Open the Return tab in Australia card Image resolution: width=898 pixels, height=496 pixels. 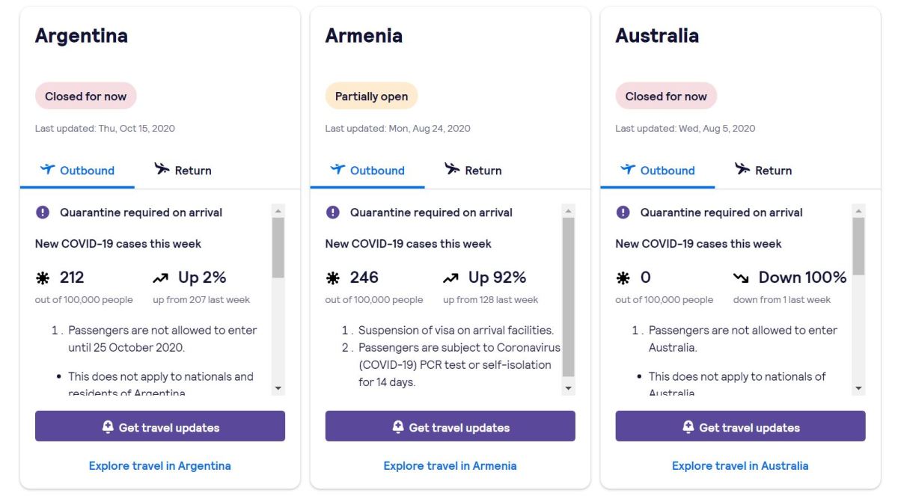(763, 170)
